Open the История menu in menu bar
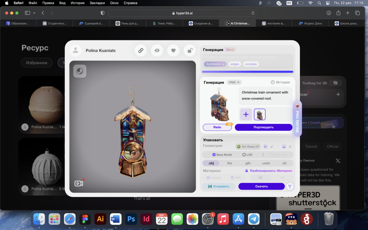The width and height of the screenshot is (368, 230). [x=77, y=3]
